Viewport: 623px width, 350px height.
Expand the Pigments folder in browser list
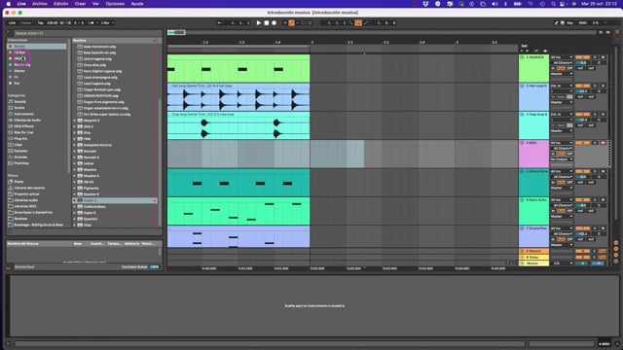(74, 188)
